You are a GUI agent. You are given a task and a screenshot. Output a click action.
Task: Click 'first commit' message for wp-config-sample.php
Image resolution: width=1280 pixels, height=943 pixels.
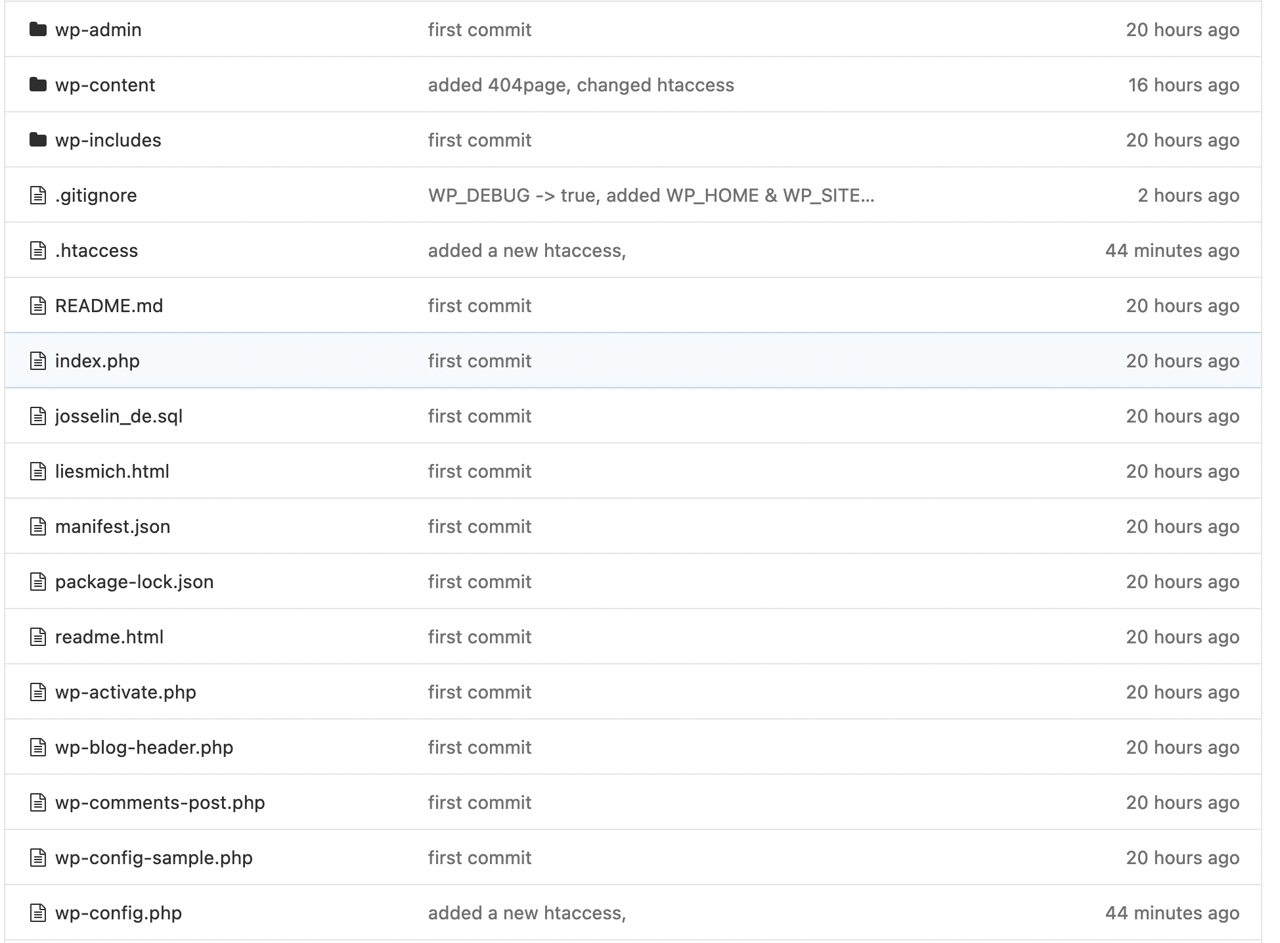coord(480,858)
